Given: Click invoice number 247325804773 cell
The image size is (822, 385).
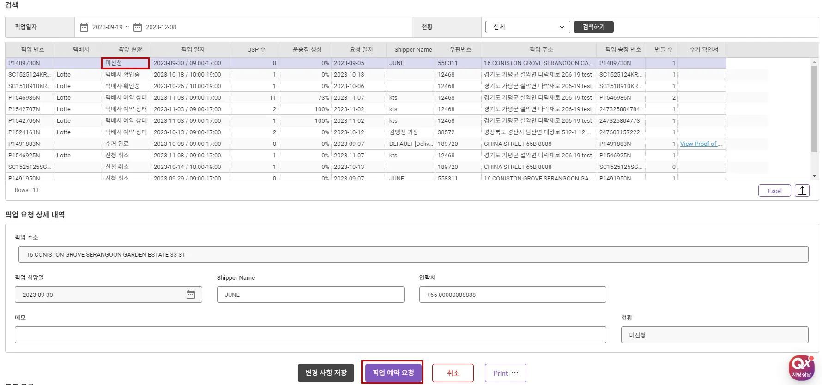Looking at the screenshot, I should pyautogui.click(x=621, y=121).
